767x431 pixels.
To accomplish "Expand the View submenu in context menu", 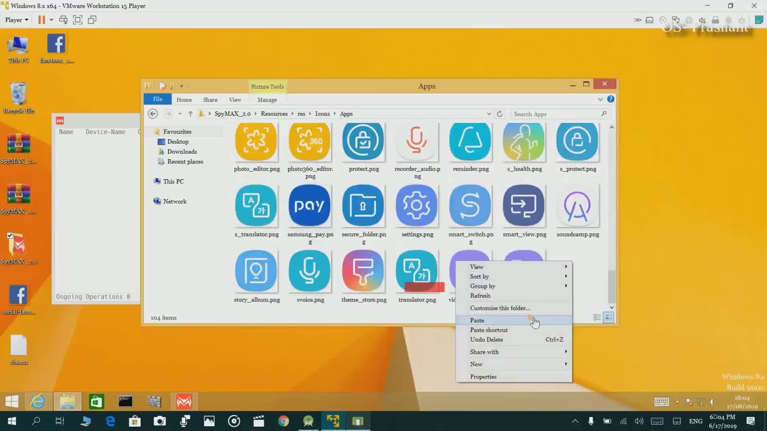I will point(514,267).
